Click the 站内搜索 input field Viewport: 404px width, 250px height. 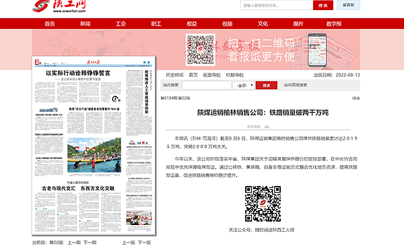click(x=207, y=86)
